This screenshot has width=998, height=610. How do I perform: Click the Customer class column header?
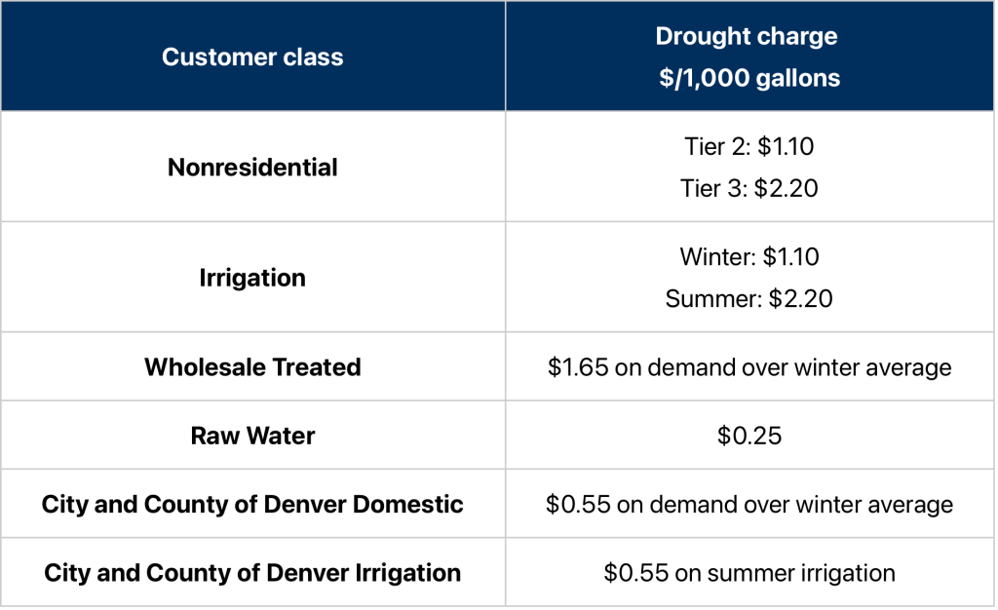point(252,57)
